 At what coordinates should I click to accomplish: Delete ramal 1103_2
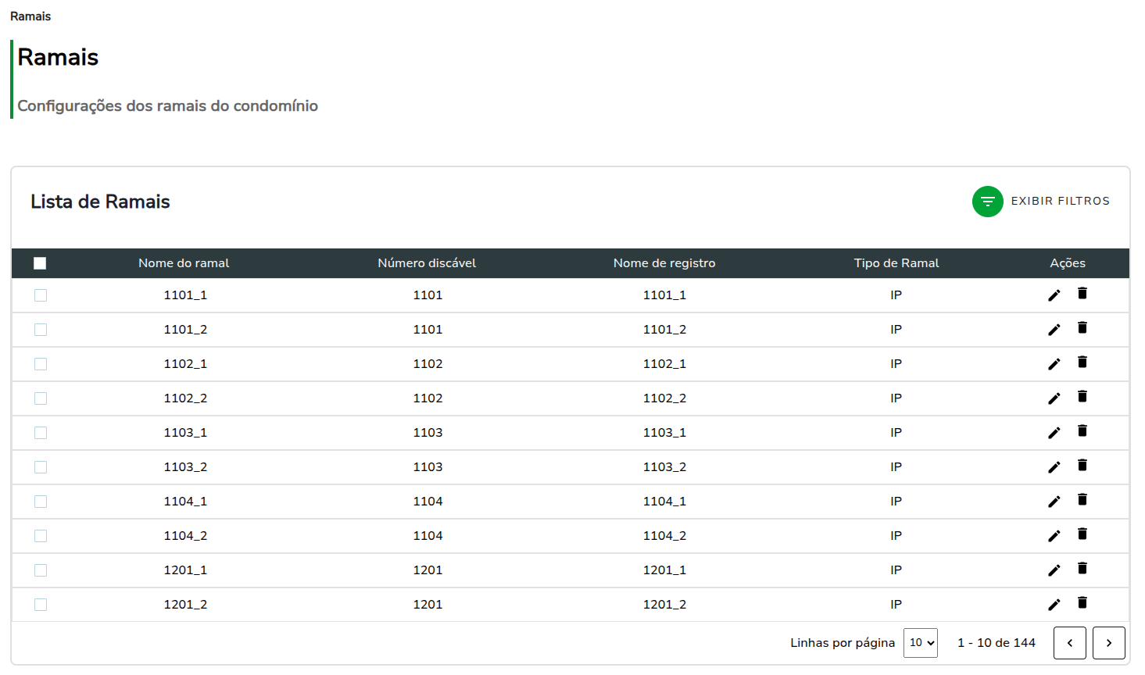(x=1082, y=466)
